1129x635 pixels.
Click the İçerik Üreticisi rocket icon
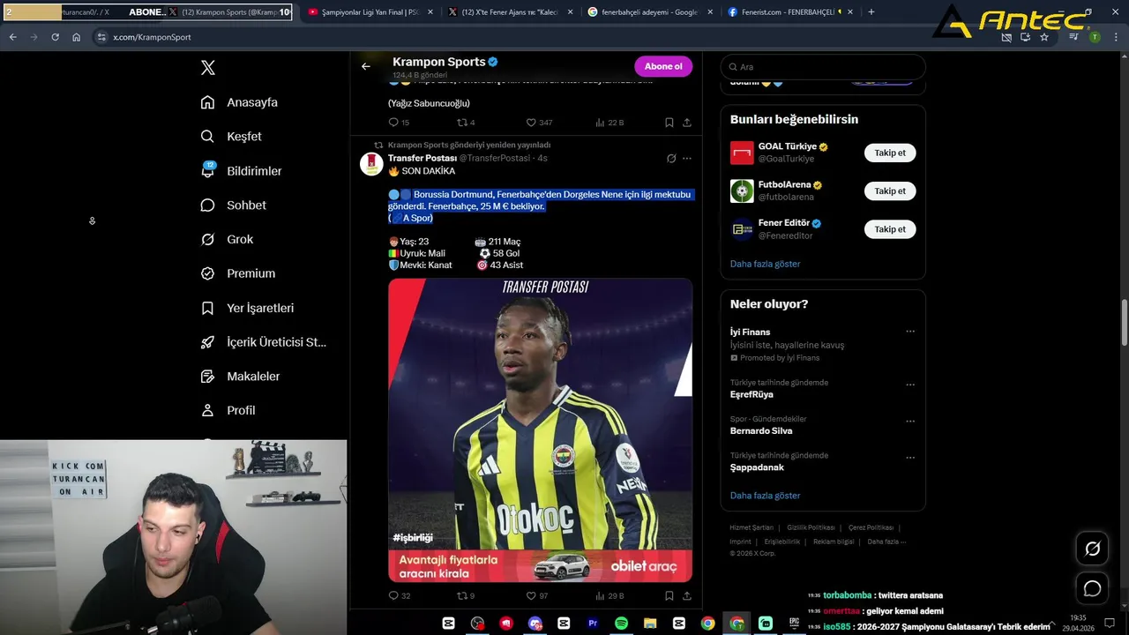point(207,342)
